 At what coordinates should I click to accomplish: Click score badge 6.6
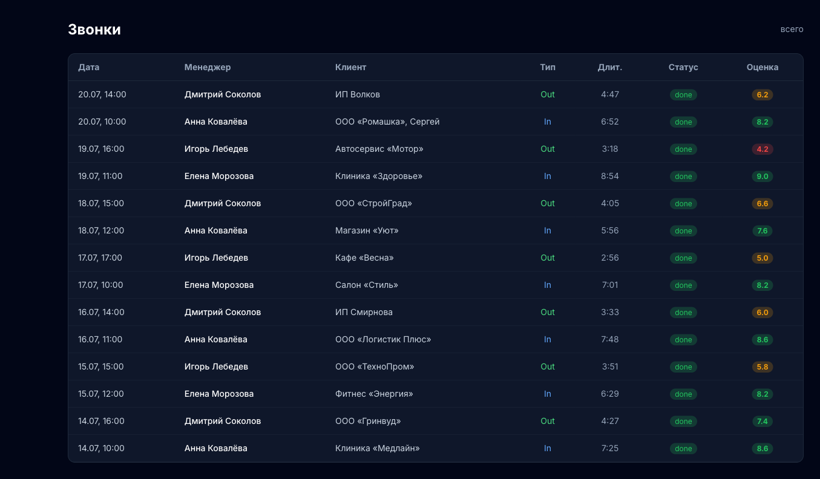[763, 204]
